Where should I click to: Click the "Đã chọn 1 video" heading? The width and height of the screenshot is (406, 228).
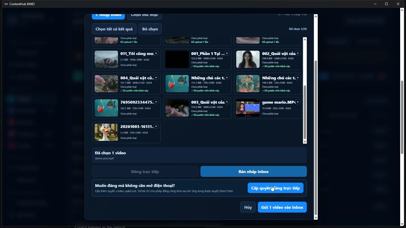coord(110,153)
